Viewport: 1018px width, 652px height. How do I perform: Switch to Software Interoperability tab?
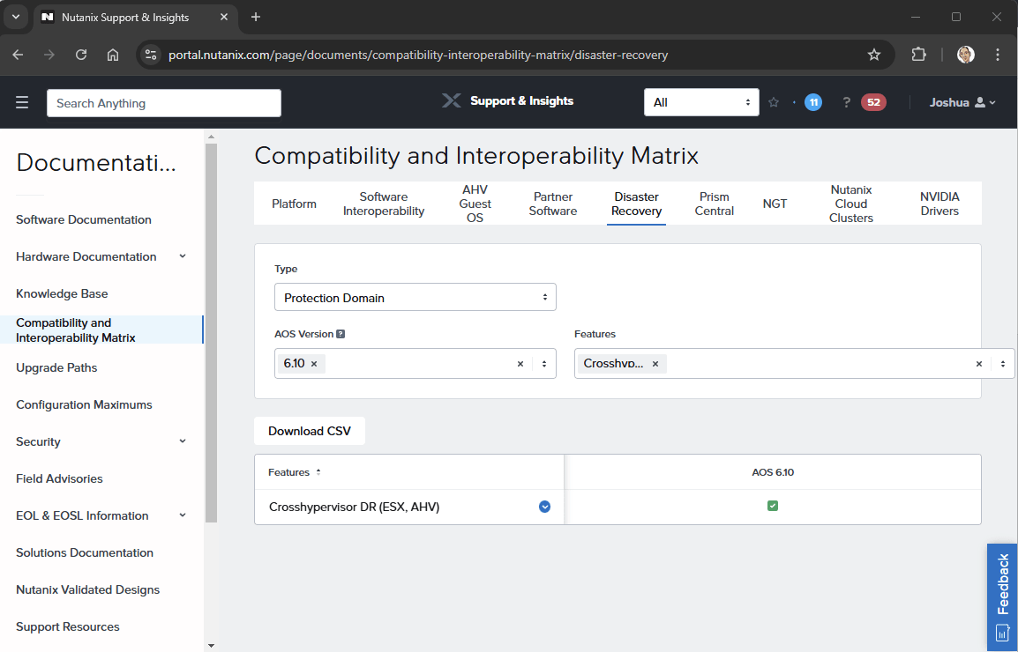point(384,204)
